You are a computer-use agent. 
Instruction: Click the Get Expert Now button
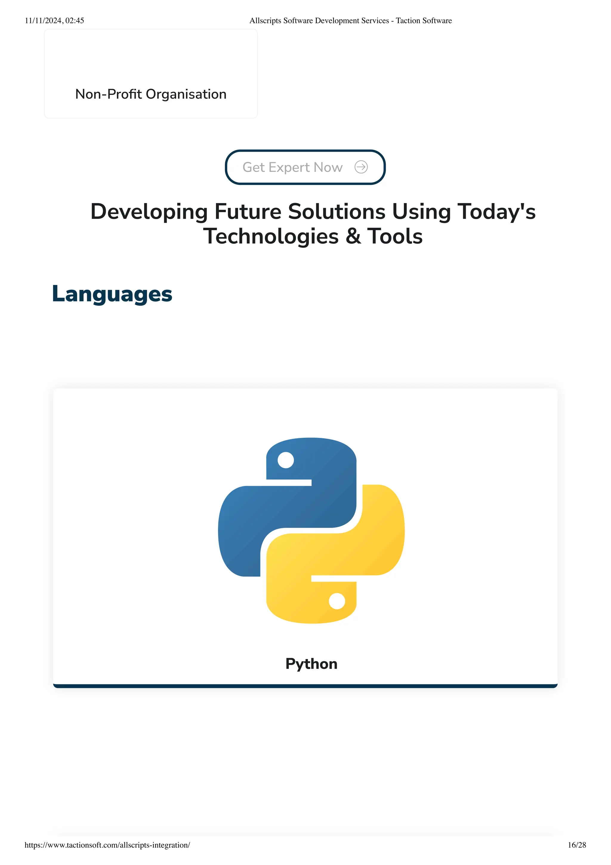305,167
